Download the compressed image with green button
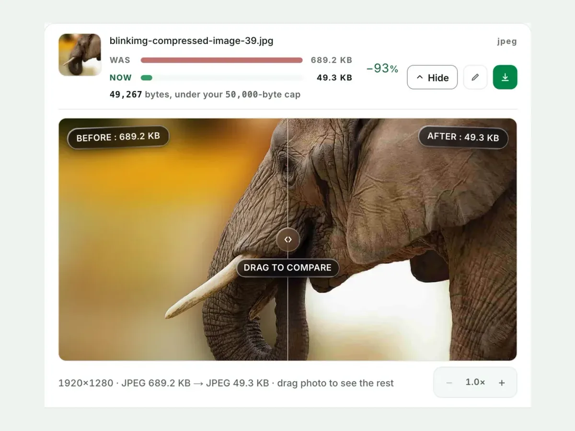The width and height of the screenshot is (575, 431). click(505, 77)
